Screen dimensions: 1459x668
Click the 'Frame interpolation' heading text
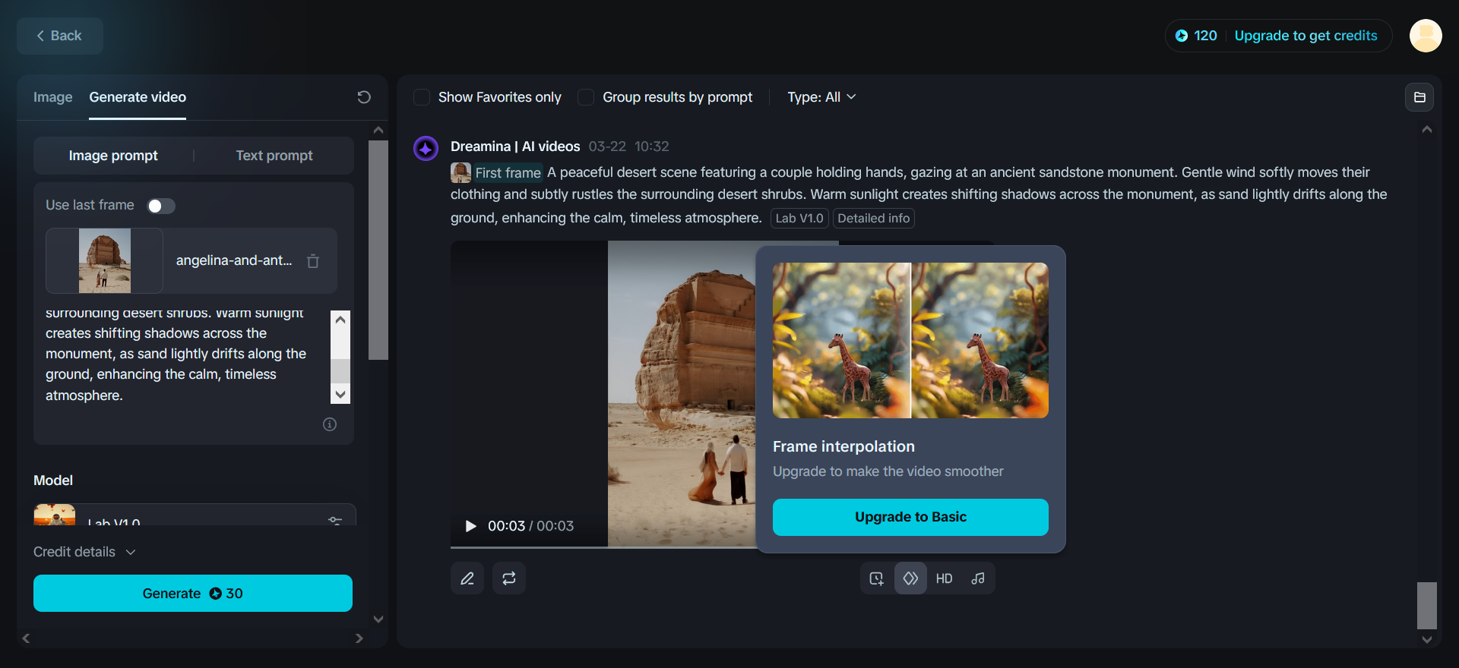click(x=843, y=446)
